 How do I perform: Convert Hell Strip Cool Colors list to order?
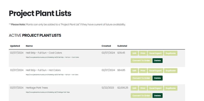141,60
